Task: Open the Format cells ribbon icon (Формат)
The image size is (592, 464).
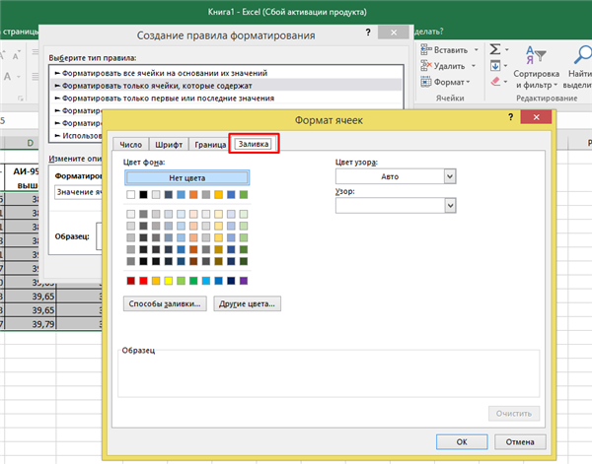Action: pyautogui.click(x=426, y=82)
